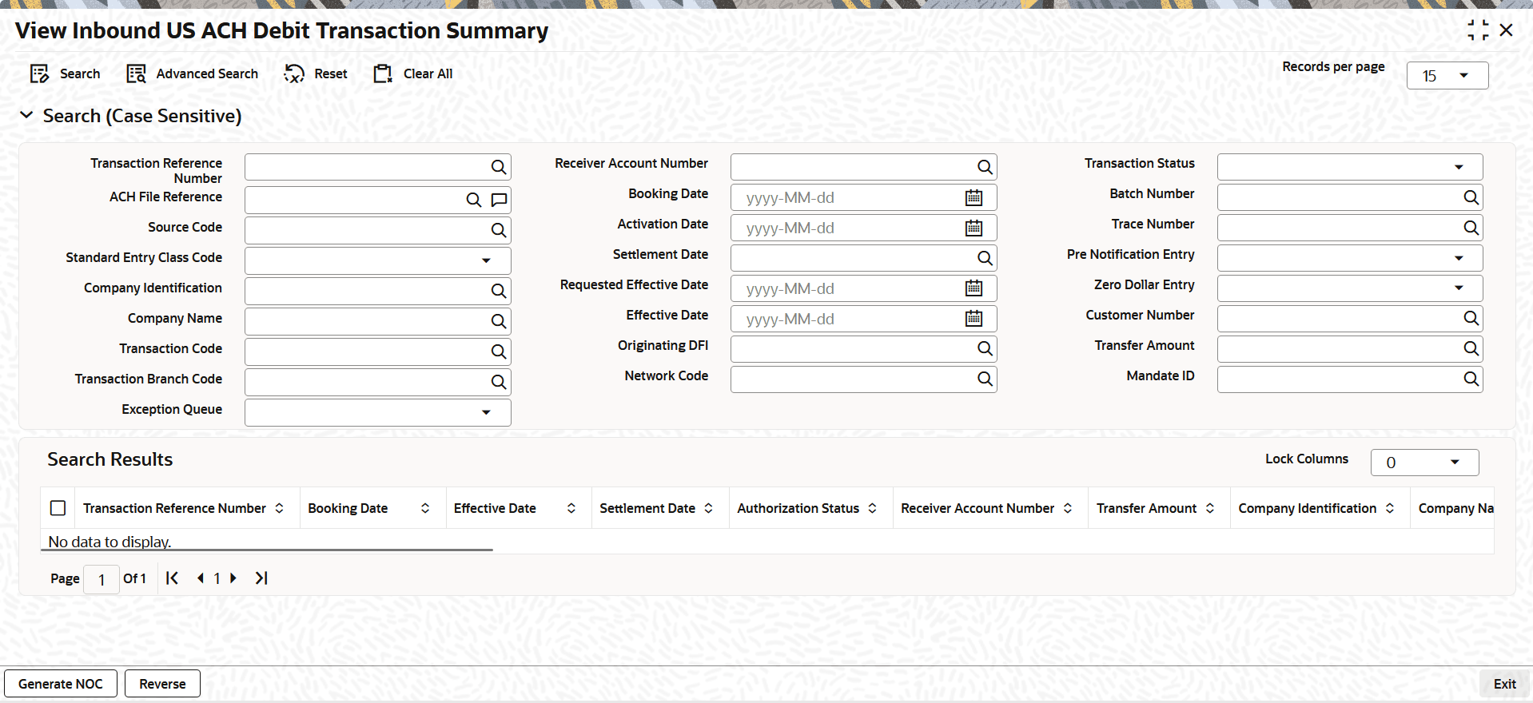
Task: Open Settlement Date lookup icon
Action: pos(985,258)
